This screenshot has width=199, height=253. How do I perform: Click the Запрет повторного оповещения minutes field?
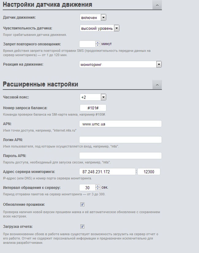click(x=87, y=44)
